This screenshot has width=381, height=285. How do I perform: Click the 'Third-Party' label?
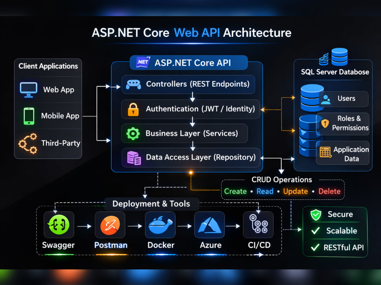61,143
